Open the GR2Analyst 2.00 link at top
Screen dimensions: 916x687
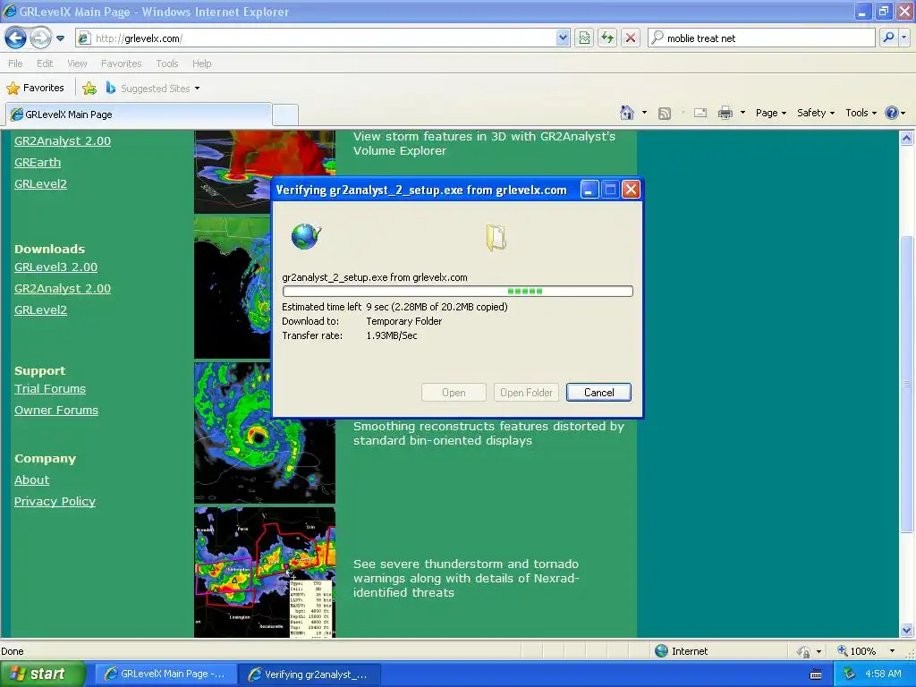63,140
